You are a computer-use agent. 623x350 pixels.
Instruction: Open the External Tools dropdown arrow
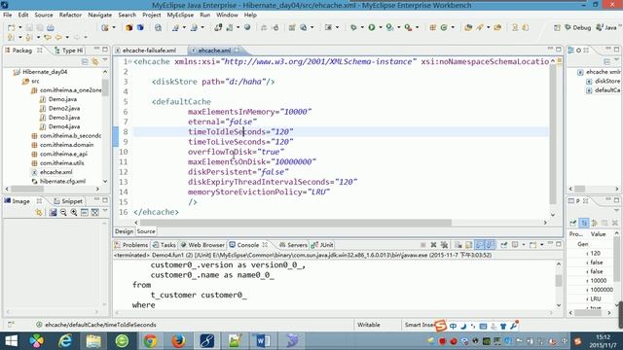(x=417, y=27)
